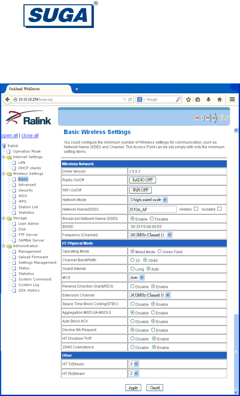Check the Isolated checkbox

pyautogui.click(x=219, y=209)
